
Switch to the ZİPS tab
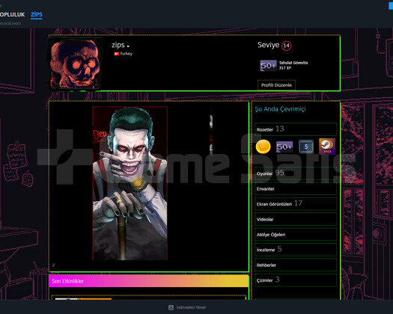click(37, 14)
